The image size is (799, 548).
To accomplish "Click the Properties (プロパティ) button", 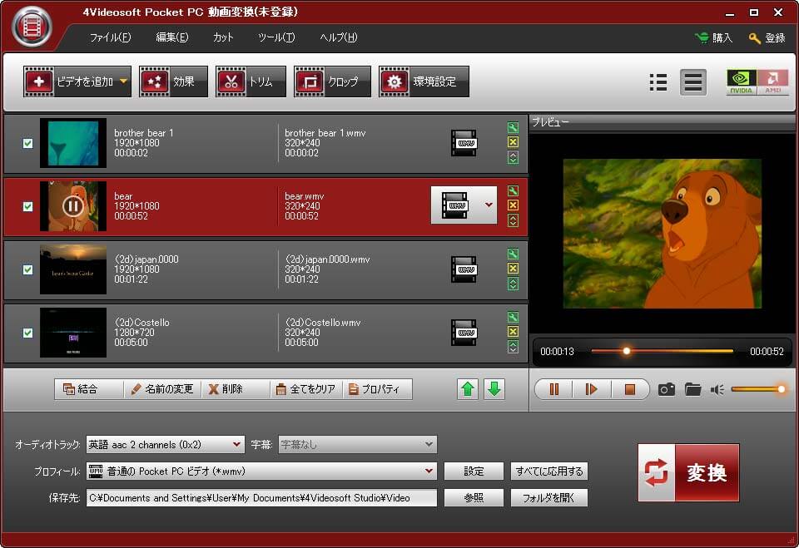I will click(376, 389).
